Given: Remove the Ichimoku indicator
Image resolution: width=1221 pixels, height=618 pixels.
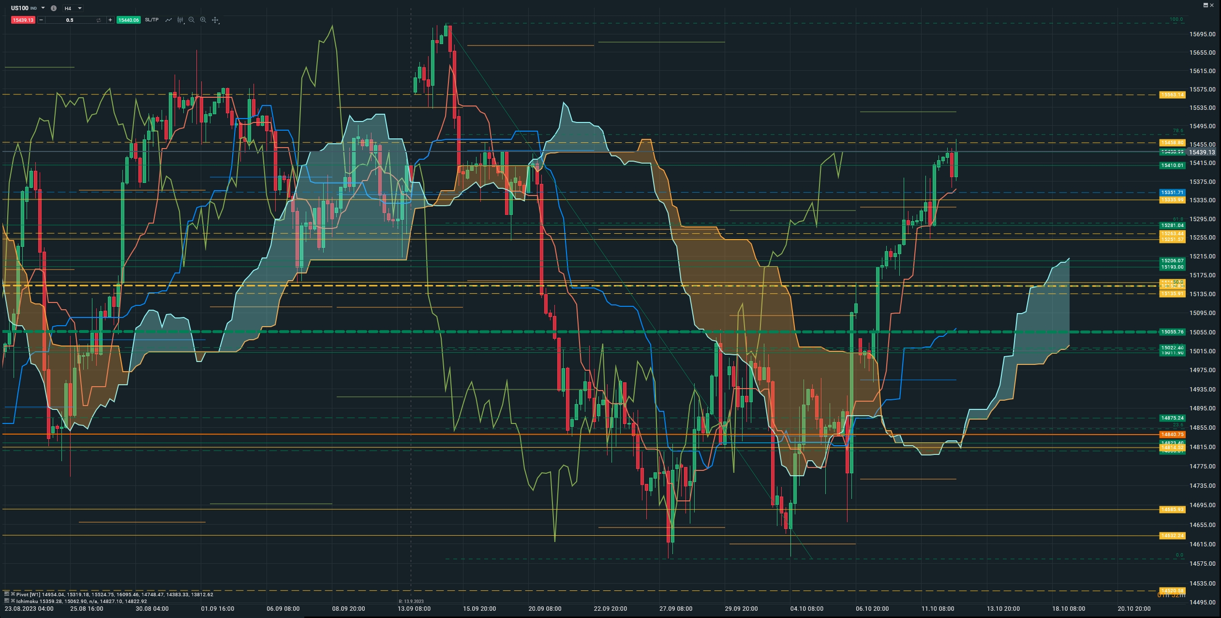Looking at the screenshot, I should coord(13,601).
